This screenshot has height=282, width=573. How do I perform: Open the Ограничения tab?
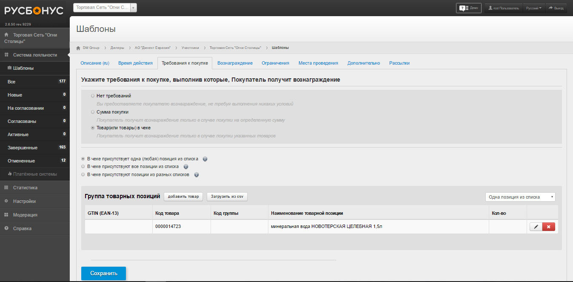click(x=275, y=63)
